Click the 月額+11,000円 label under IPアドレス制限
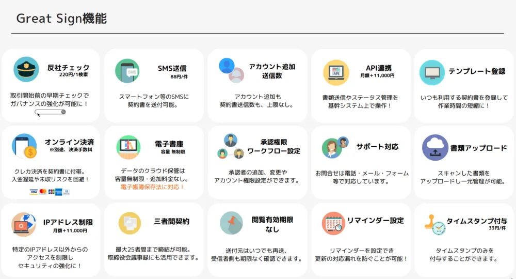This screenshot has height=279, width=516. (70, 230)
